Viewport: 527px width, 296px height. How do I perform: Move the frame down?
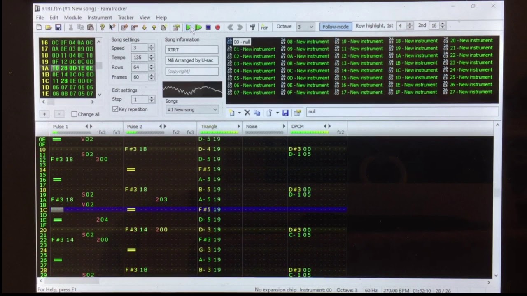pyautogui.click(x=144, y=27)
